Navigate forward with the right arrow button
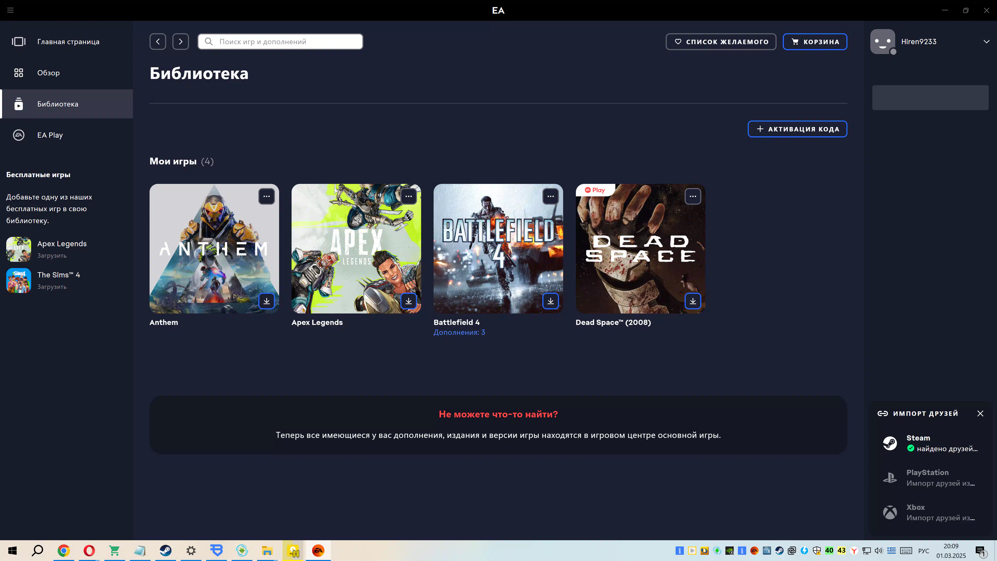 [x=181, y=42]
